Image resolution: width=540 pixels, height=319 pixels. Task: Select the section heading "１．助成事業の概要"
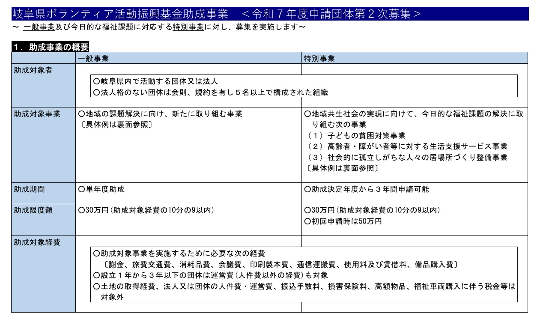[50, 48]
